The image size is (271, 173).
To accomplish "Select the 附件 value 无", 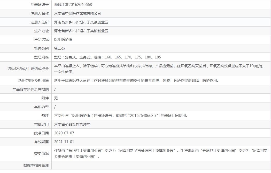I will coord(56,98).
